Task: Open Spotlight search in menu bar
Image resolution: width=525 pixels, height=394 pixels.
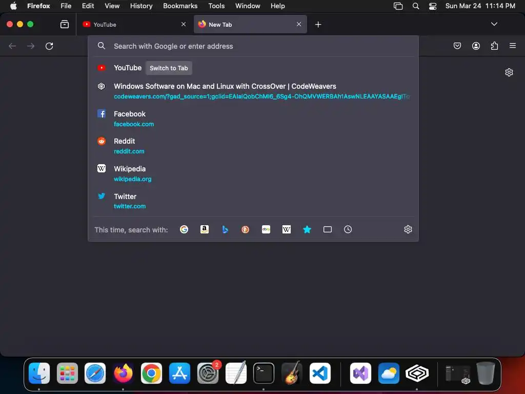Action: point(415,6)
